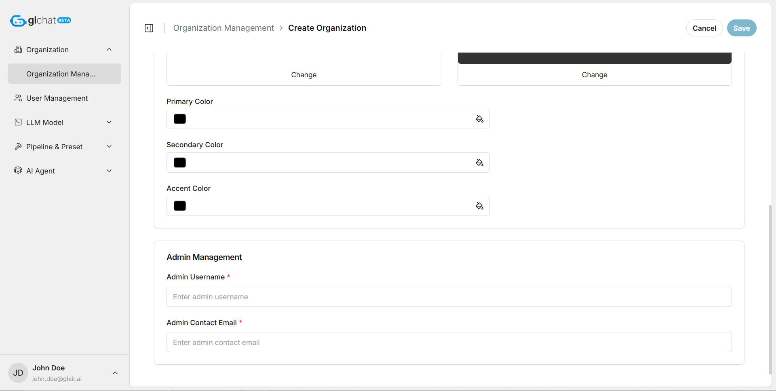Open the John Doe account menu chevron
The height and width of the screenshot is (391, 776).
click(x=115, y=373)
